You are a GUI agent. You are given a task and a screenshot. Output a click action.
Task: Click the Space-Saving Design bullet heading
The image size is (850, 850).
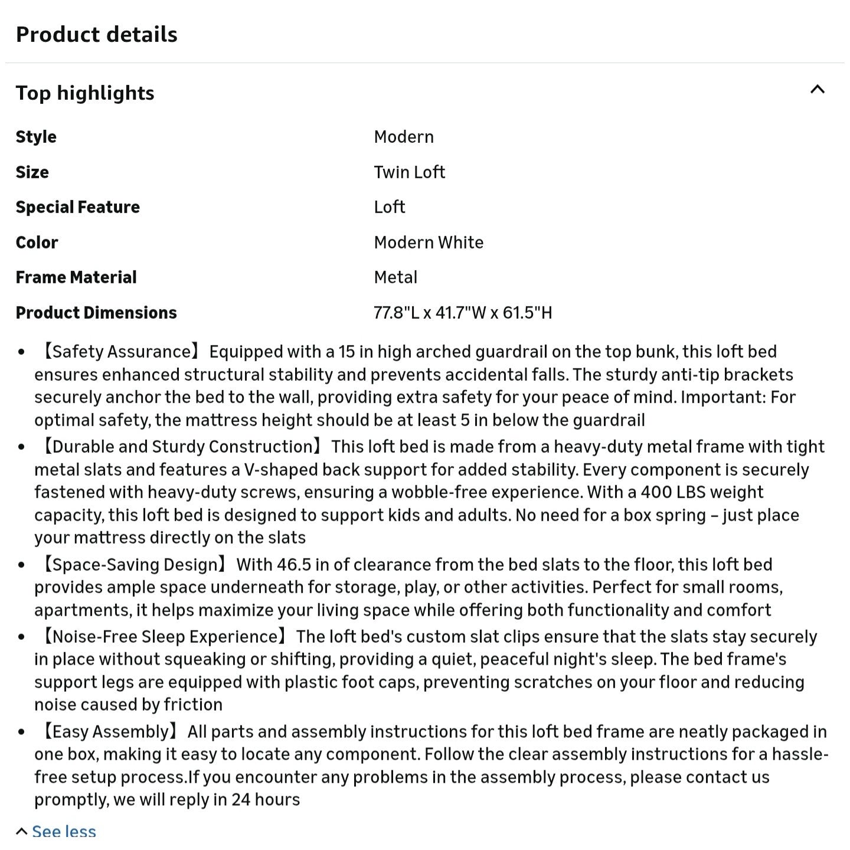pos(133,565)
